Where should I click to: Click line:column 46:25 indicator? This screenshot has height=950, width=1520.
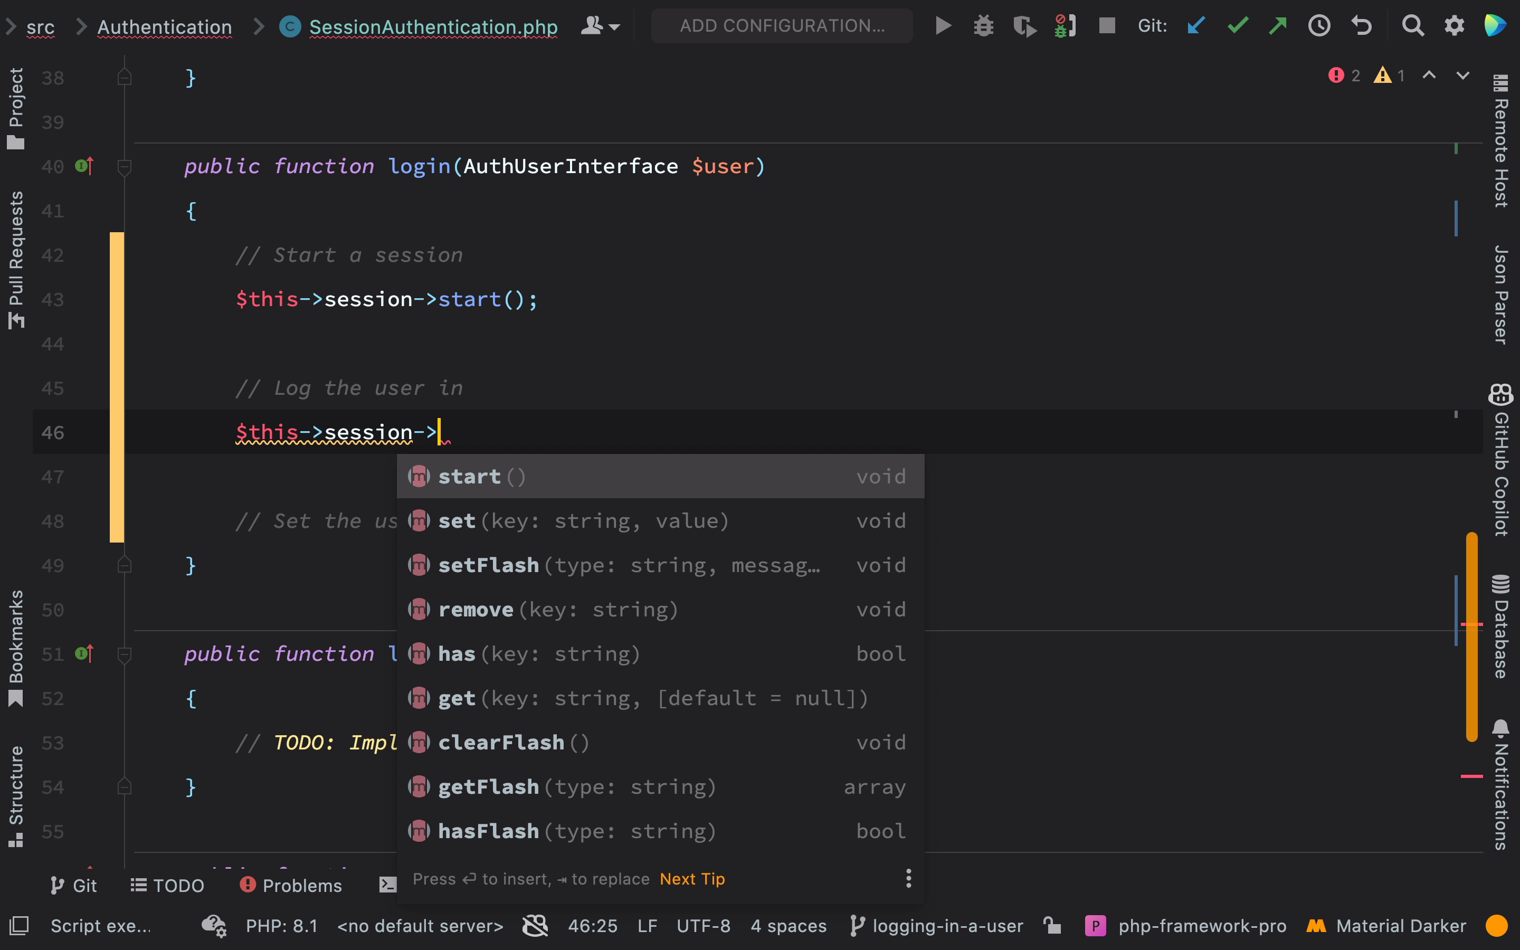point(592,926)
